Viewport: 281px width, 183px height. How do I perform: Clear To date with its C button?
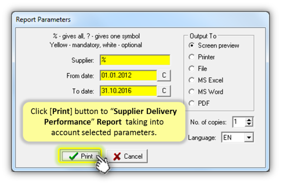coord(164,91)
